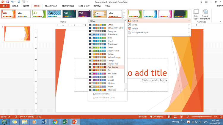Switch to Normal view icon
The height and width of the screenshot is (125, 223).
tap(169, 117)
